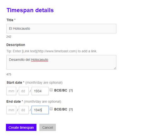Select the Start date month field
Screen dimensions: 147x137
(x=11, y=91)
